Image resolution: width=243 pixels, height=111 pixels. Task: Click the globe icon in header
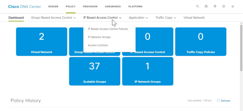pyautogui.click(x=223, y=6)
